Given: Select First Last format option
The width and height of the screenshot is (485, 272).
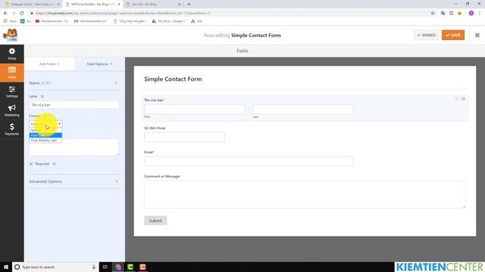Looking at the screenshot, I should coord(45,135).
